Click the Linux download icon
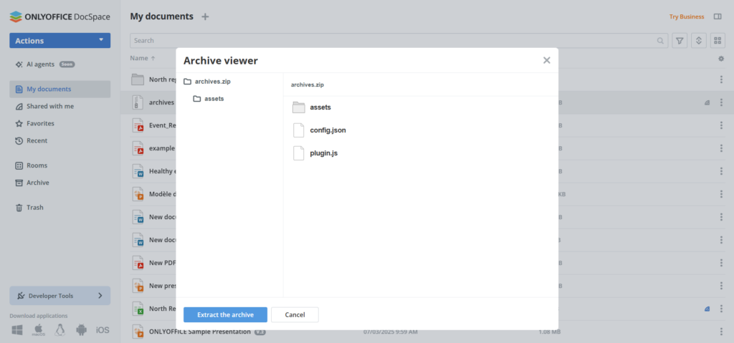The height and width of the screenshot is (343, 734). (x=59, y=330)
